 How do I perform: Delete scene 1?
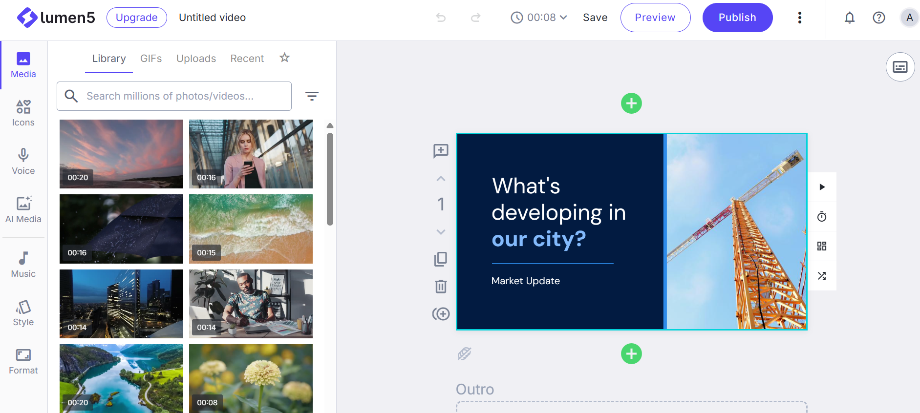click(x=441, y=286)
